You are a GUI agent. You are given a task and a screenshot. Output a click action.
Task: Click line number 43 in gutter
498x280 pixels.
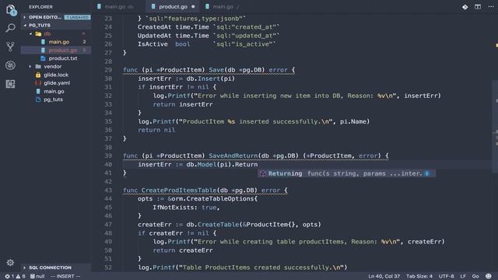pyautogui.click(x=108, y=190)
